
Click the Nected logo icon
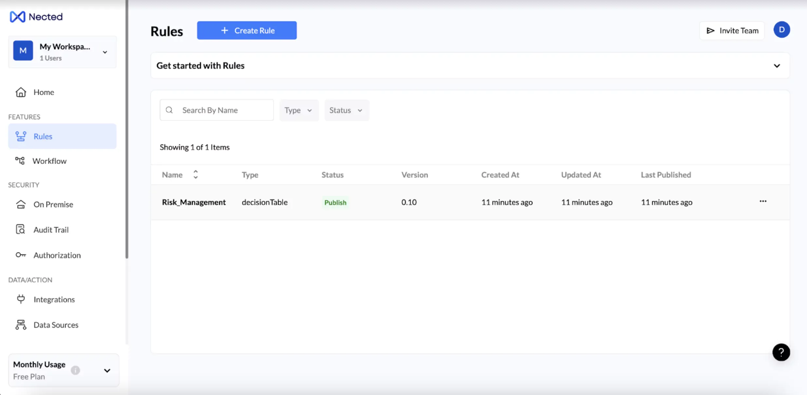tap(17, 17)
